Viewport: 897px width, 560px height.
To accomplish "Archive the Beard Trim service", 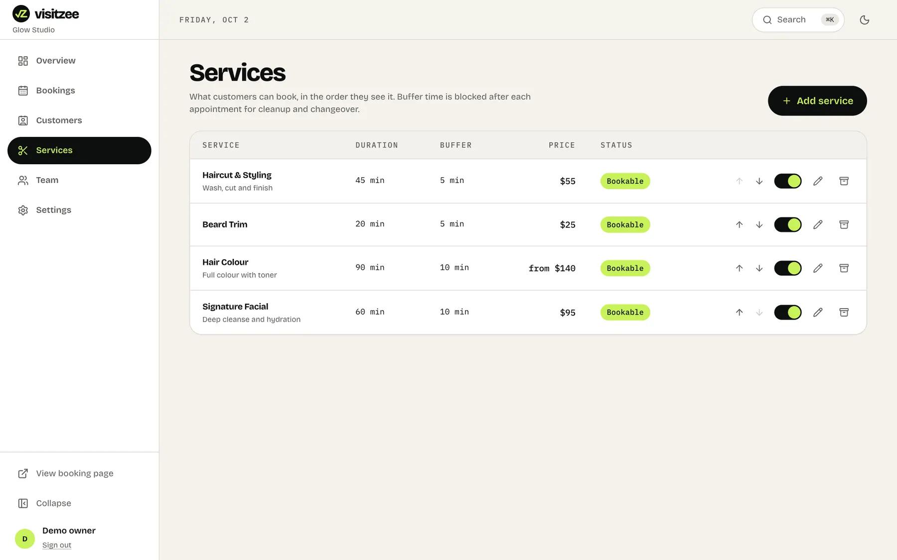I will 844,224.
